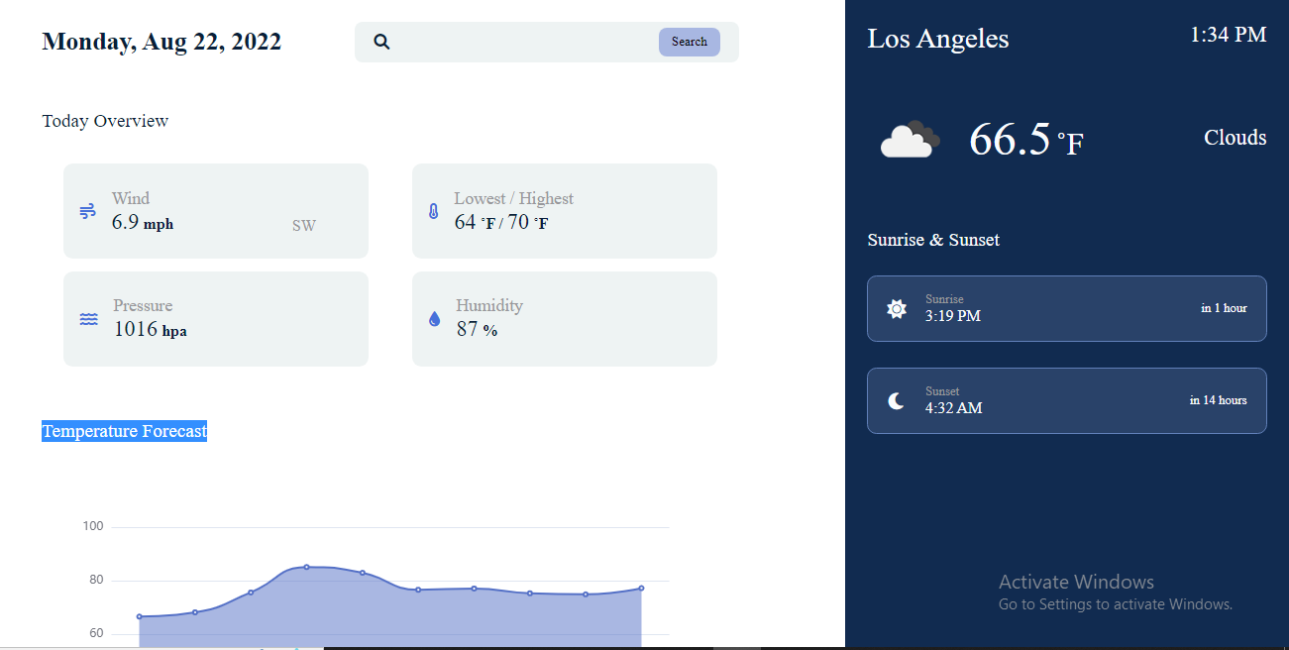
Task: Click the Go to Settings activation link
Action: 1115,603
